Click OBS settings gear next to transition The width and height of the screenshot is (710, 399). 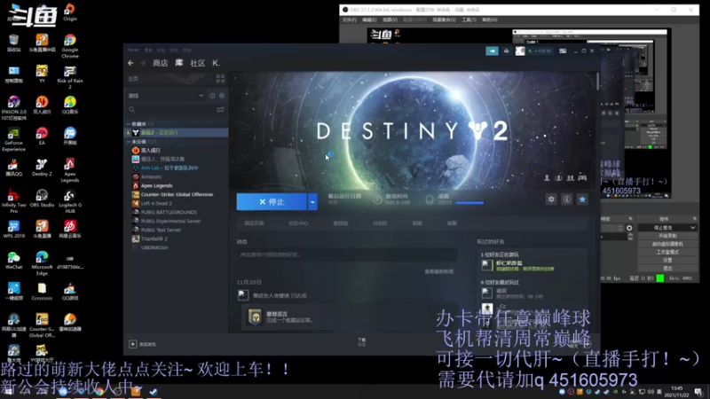tap(629, 228)
